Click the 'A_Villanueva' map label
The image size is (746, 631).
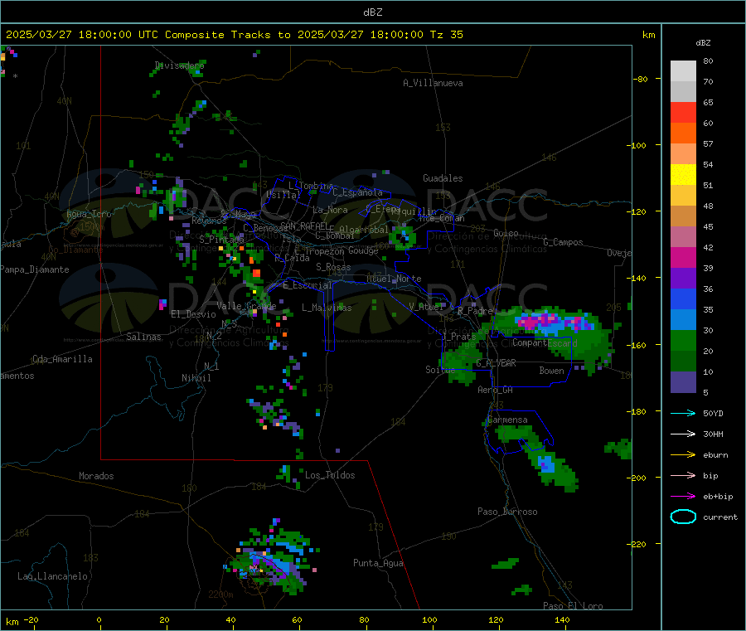click(433, 83)
